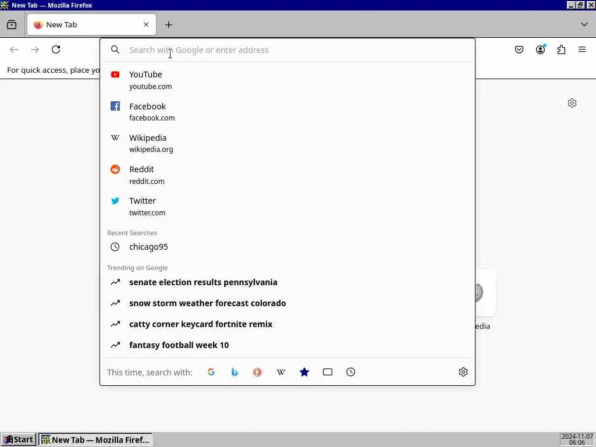Viewport: 596px width, 447px height.
Task: Choose the Twitter suggestion
Action: tap(288, 207)
